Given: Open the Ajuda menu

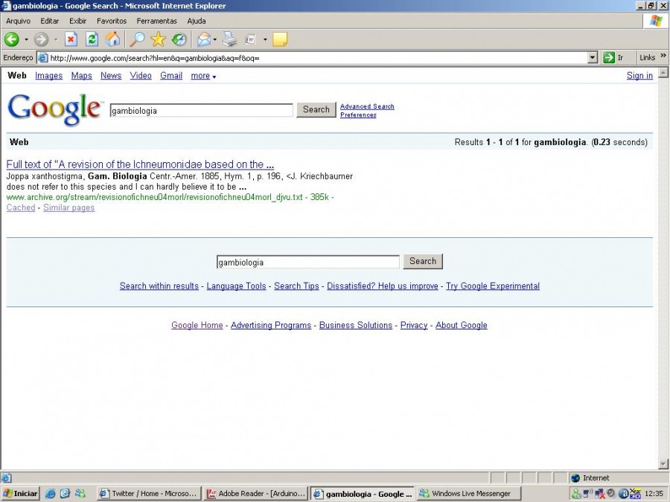Looking at the screenshot, I should point(197,21).
